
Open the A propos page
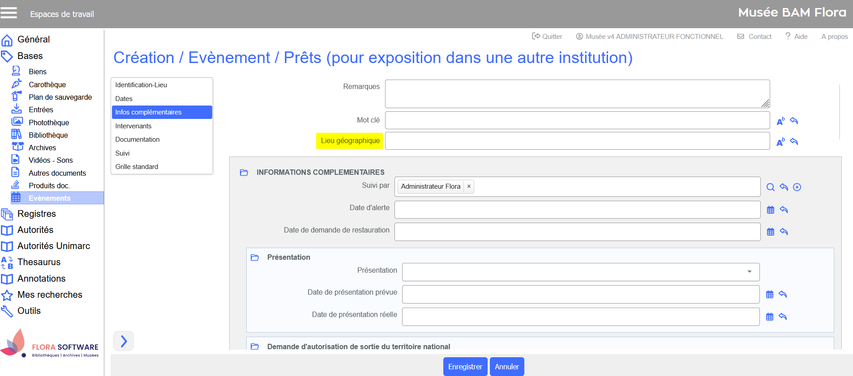coord(835,37)
